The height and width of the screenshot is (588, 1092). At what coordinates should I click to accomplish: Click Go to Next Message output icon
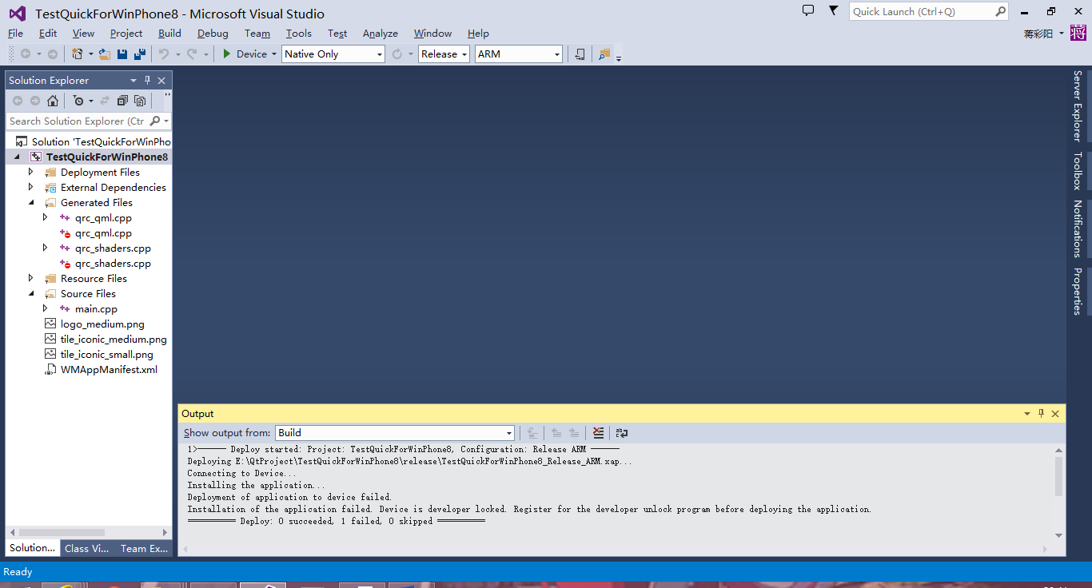574,433
